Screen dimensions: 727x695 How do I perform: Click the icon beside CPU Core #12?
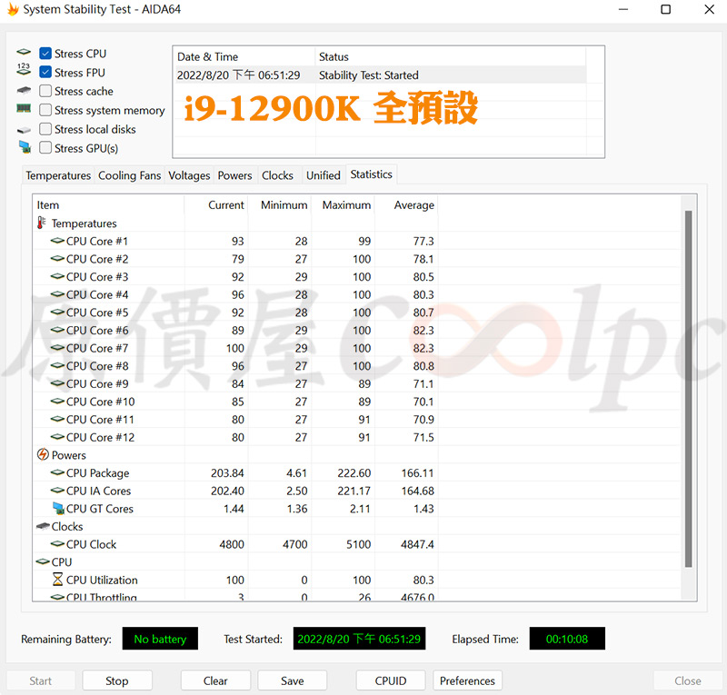[x=57, y=437]
